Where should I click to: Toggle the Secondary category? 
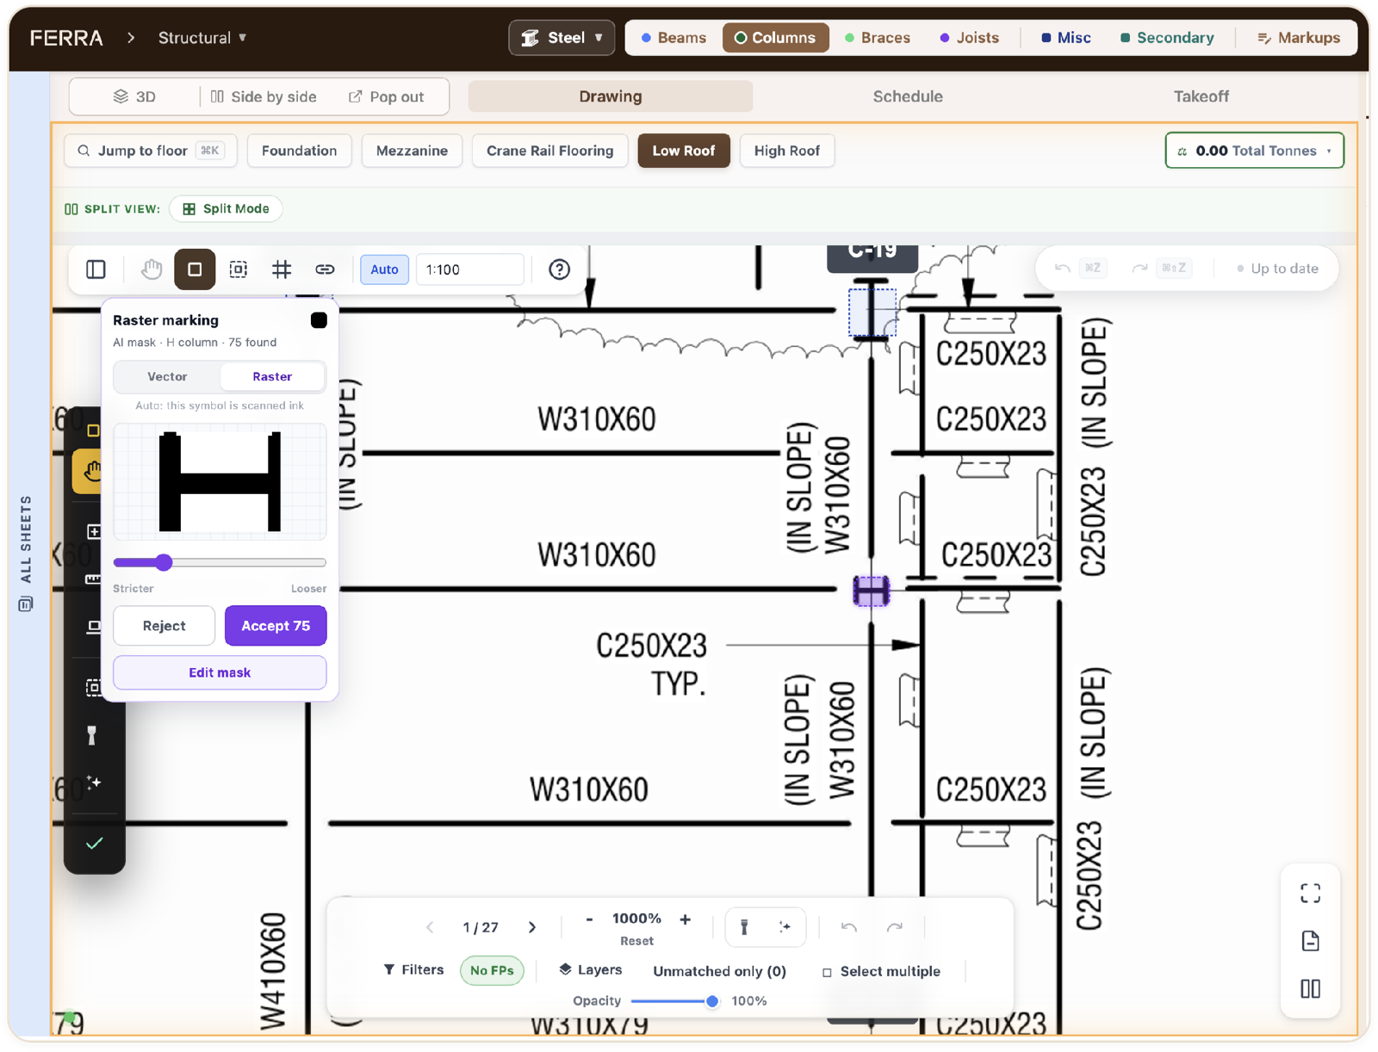pos(1167,38)
